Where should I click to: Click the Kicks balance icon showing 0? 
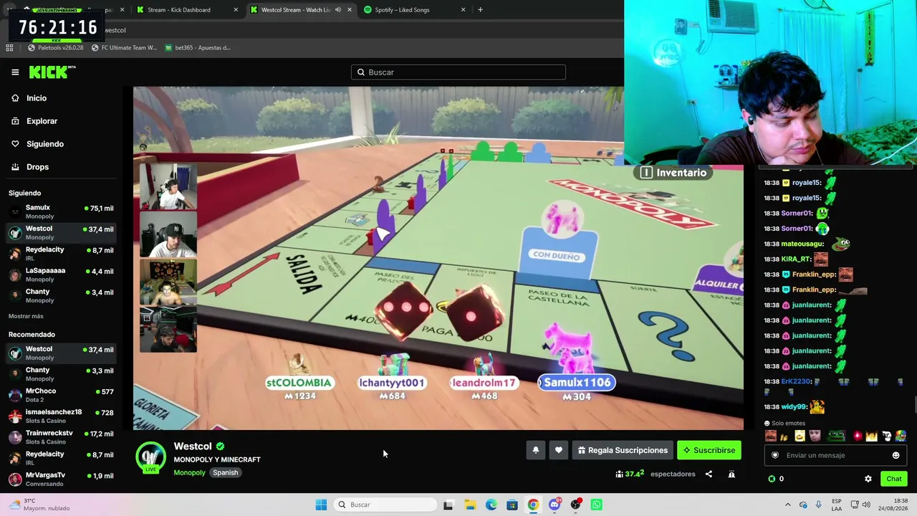coord(772,479)
